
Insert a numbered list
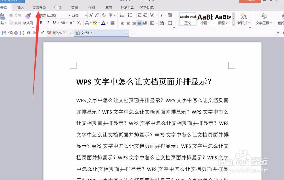pos(130,15)
